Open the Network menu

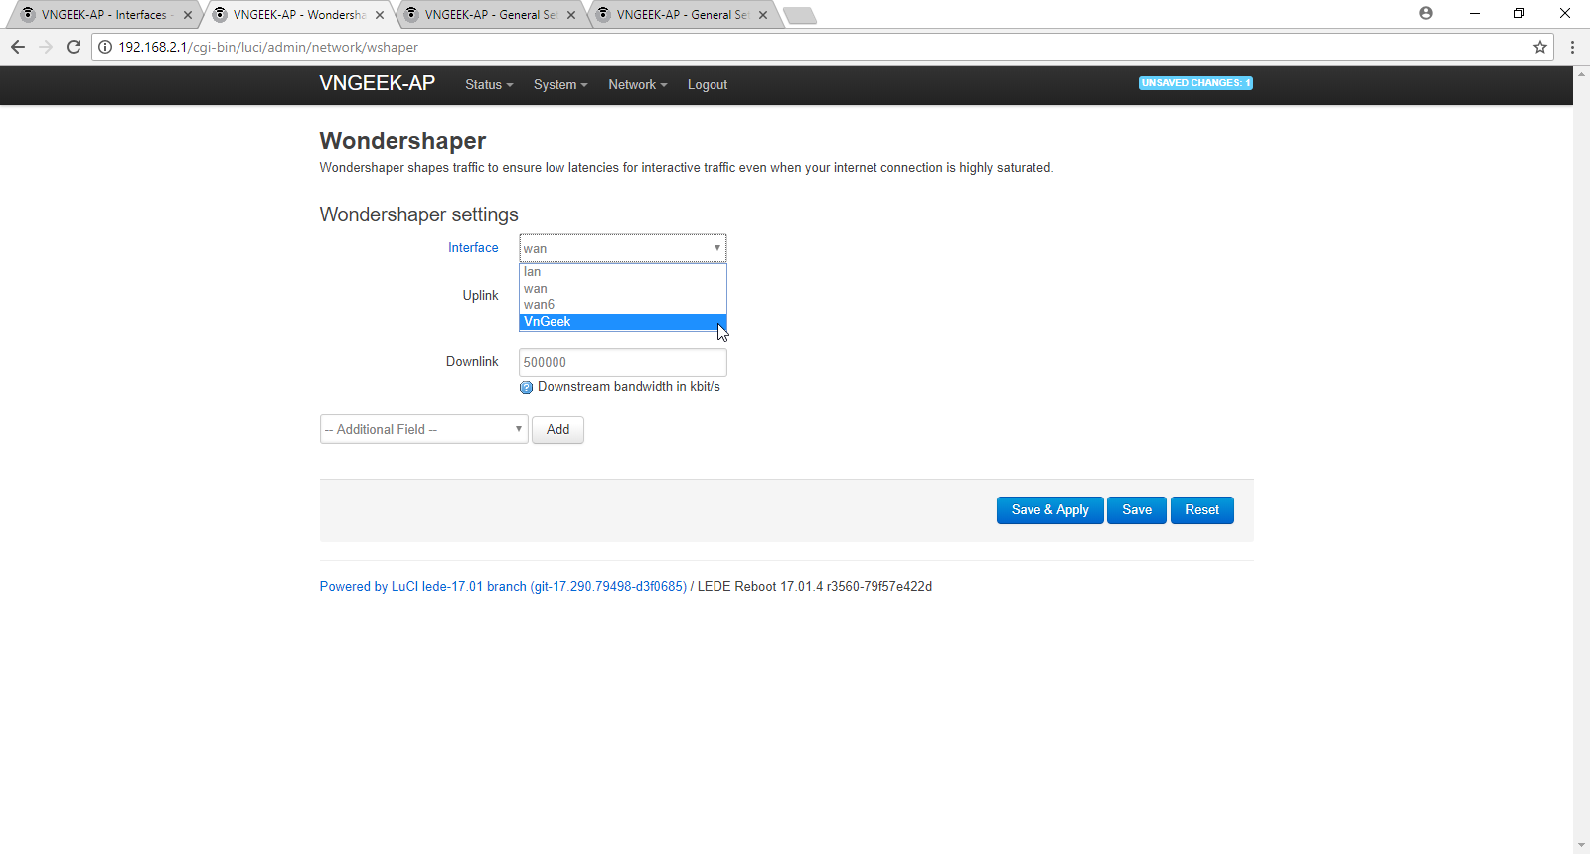pos(638,85)
